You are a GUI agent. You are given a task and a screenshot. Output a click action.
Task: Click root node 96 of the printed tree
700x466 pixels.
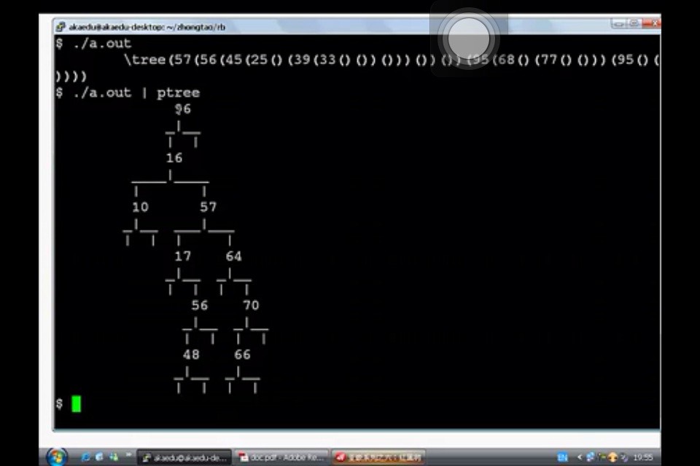[182, 108]
